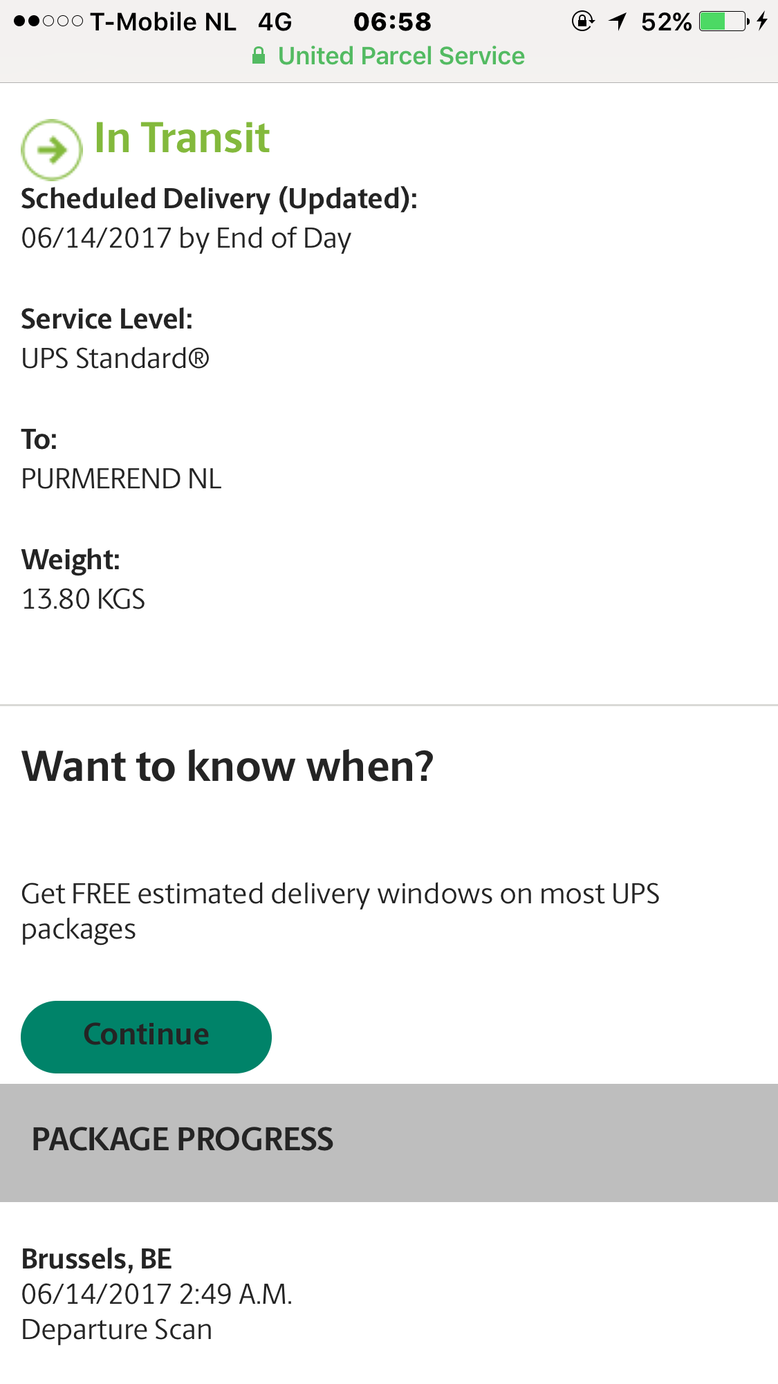Tap United Parcel Service address bar title

coord(401,56)
